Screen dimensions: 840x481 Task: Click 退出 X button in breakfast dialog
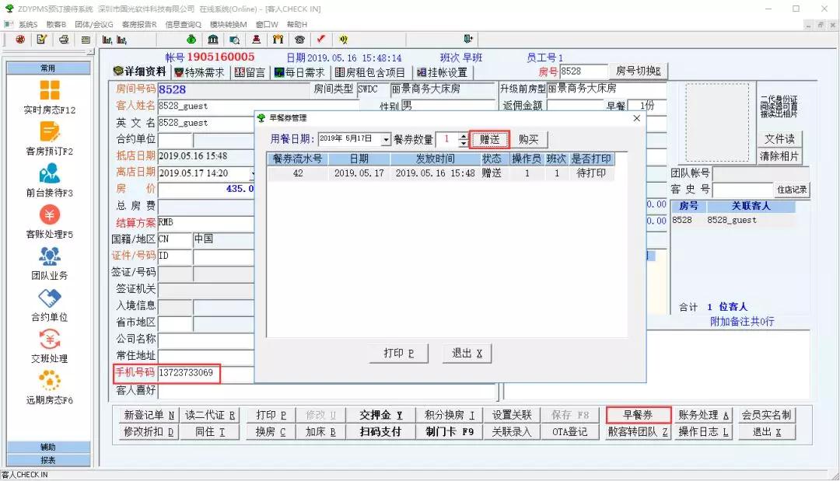point(467,354)
